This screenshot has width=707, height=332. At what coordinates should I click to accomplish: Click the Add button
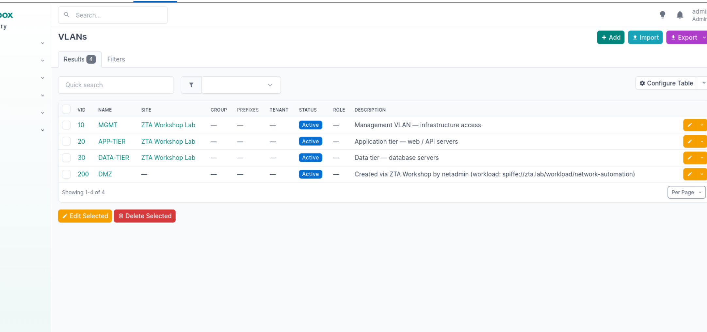tap(611, 37)
